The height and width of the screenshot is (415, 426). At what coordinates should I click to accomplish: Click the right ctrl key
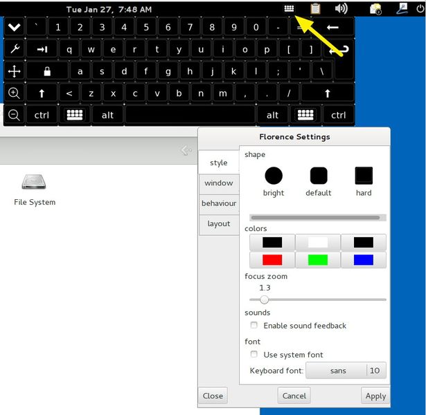[339, 116]
